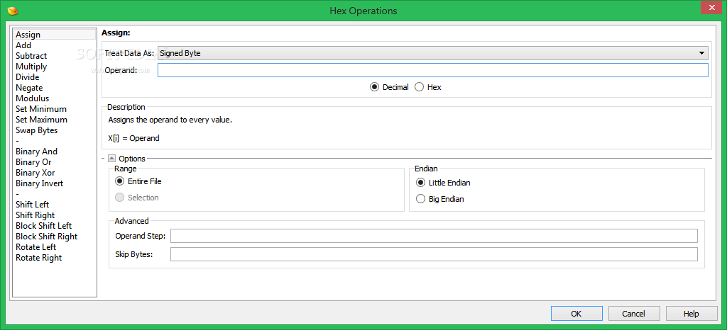Select the Negate operation
The height and width of the screenshot is (330, 727).
click(x=55, y=88)
